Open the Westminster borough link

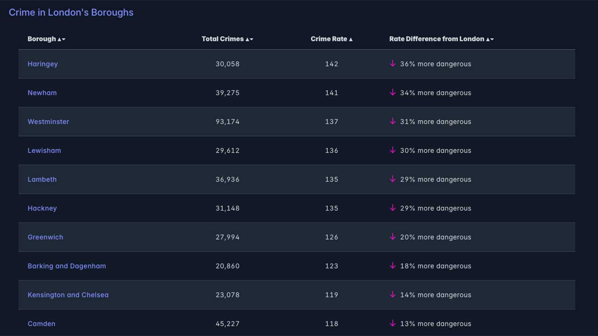[x=48, y=122]
